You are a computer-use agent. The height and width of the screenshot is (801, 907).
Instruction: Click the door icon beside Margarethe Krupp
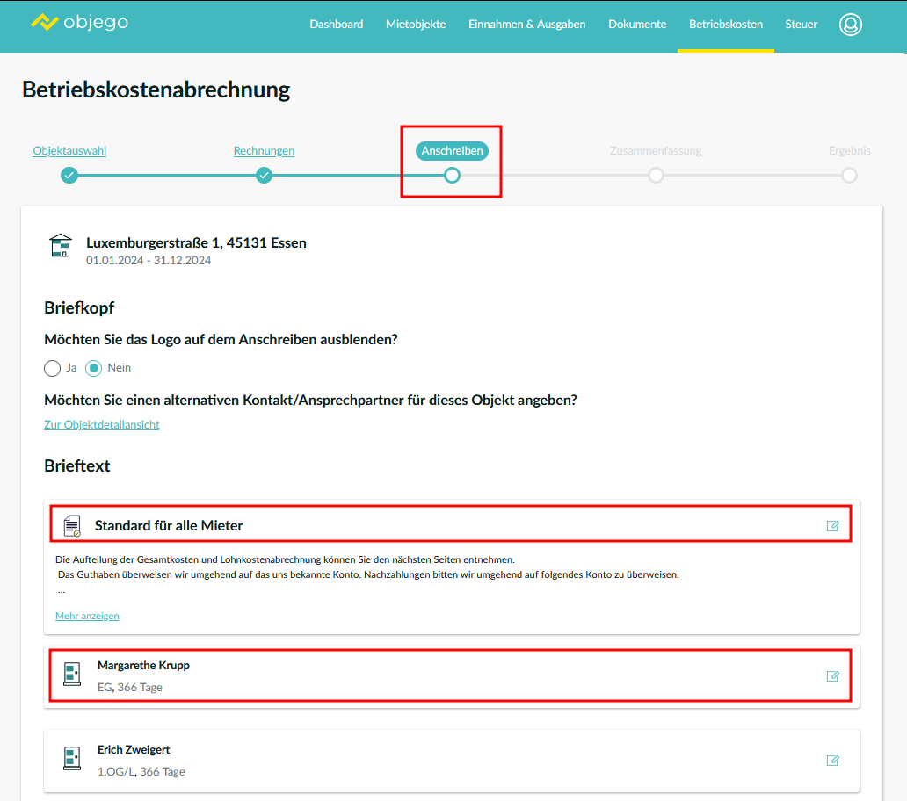point(72,675)
